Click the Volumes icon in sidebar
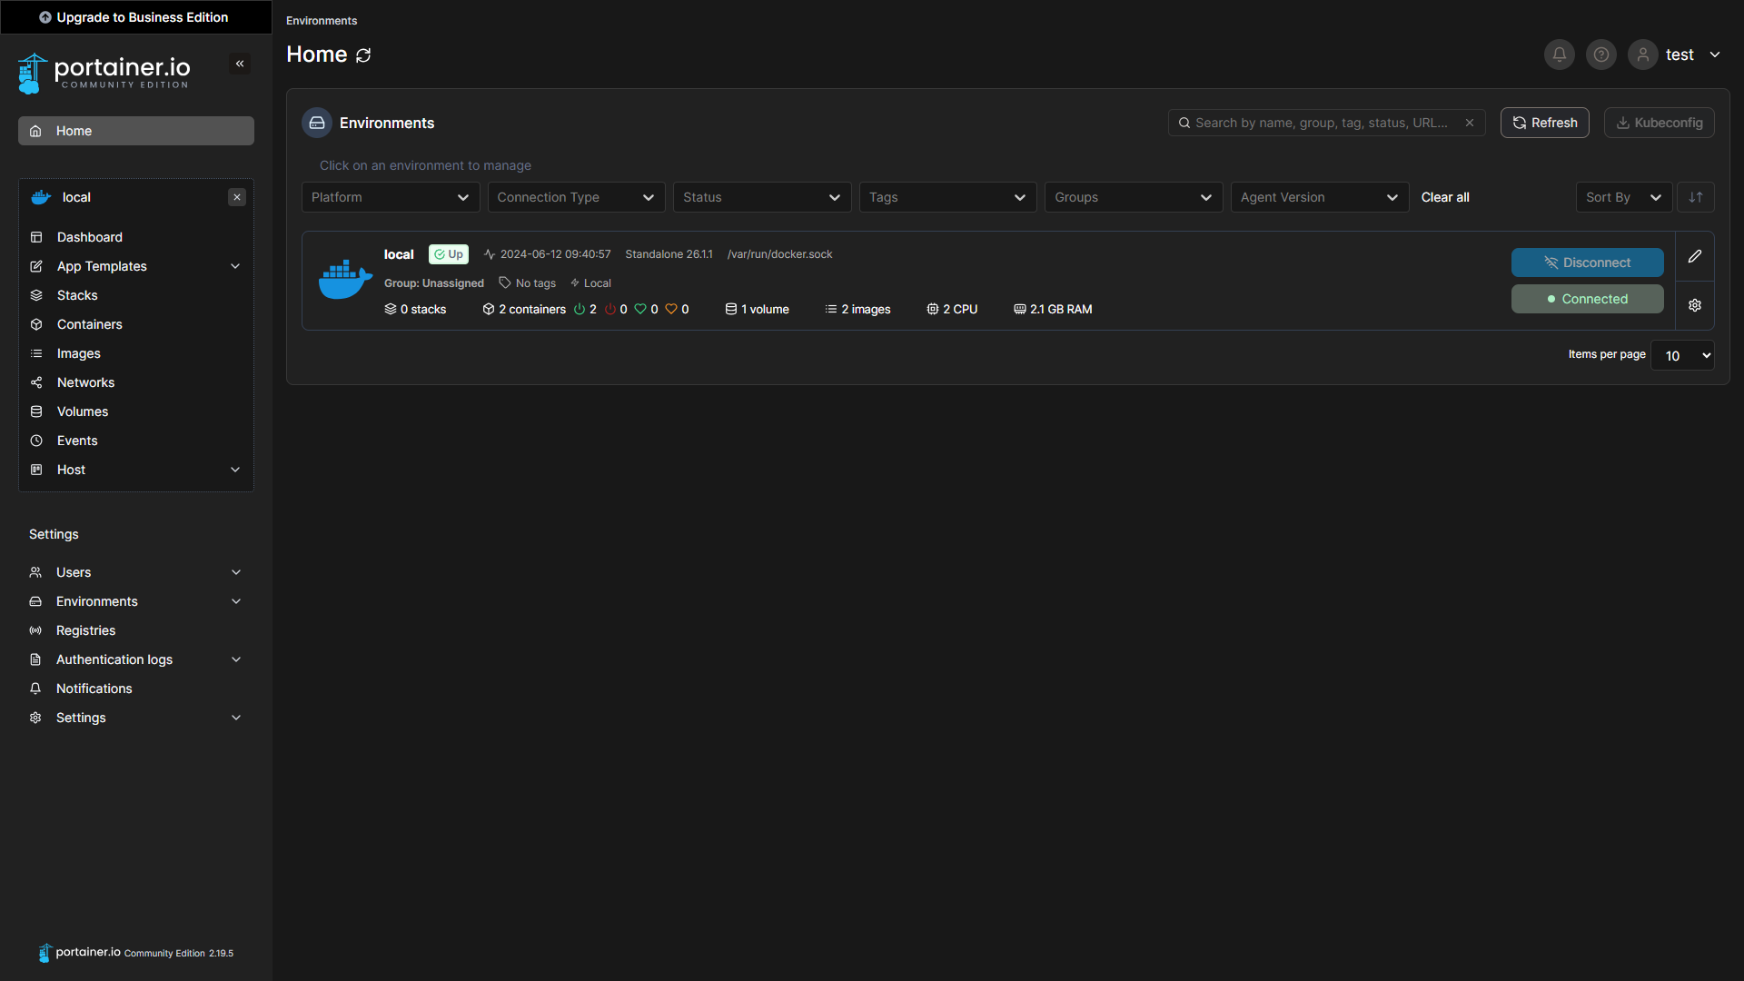The height and width of the screenshot is (981, 1744). (36, 411)
